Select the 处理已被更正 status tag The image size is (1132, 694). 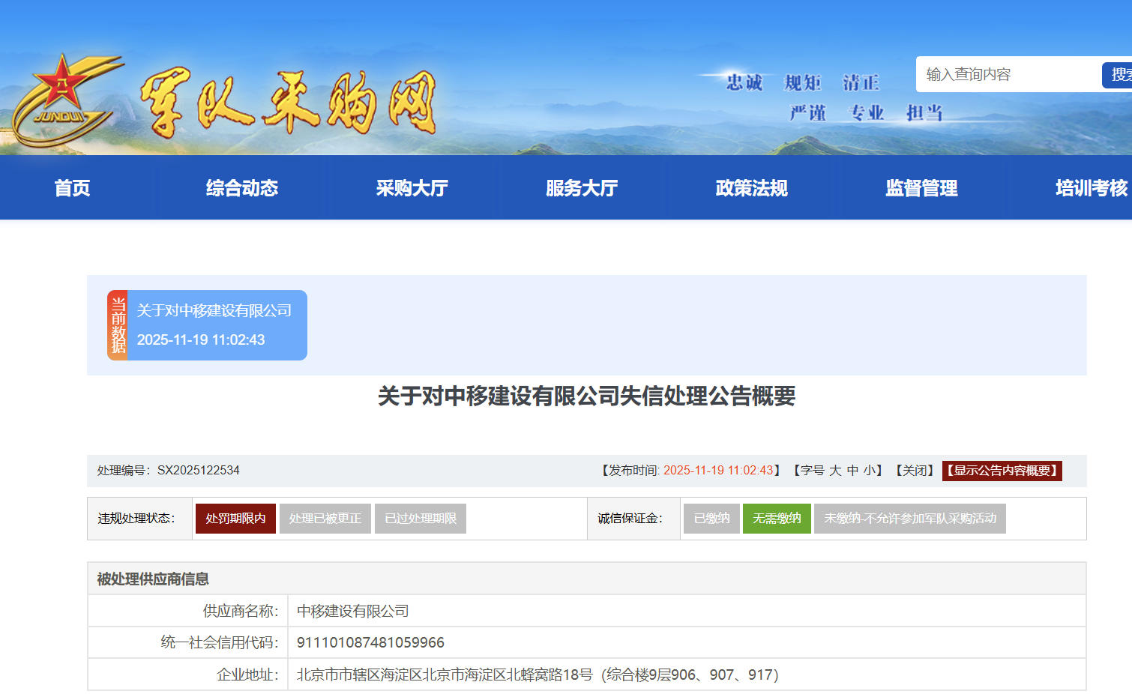tap(325, 519)
